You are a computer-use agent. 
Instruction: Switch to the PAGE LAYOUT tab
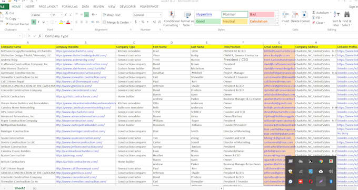(48, 7)
